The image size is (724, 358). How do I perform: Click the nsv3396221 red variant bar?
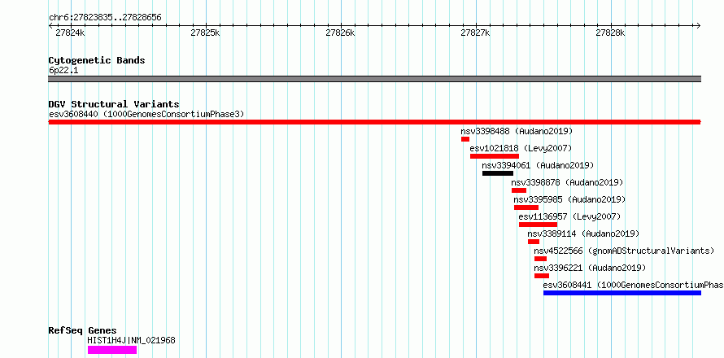coord(542,276)
